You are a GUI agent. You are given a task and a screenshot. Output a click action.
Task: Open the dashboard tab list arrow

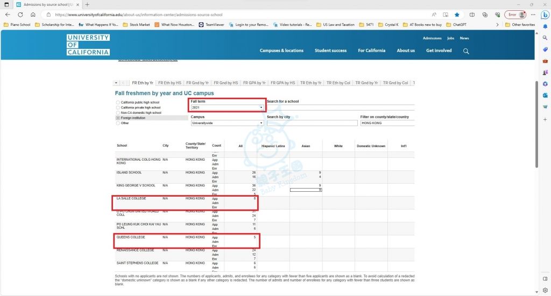coord(116,83)
